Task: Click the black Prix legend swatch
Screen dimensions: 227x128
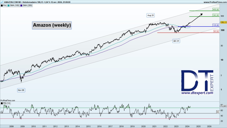Action: tap(1, 5)
